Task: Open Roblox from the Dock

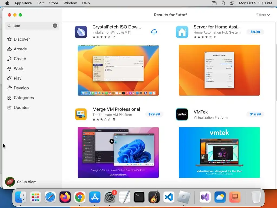Action: pyautogui.click(x=184, y=197)
